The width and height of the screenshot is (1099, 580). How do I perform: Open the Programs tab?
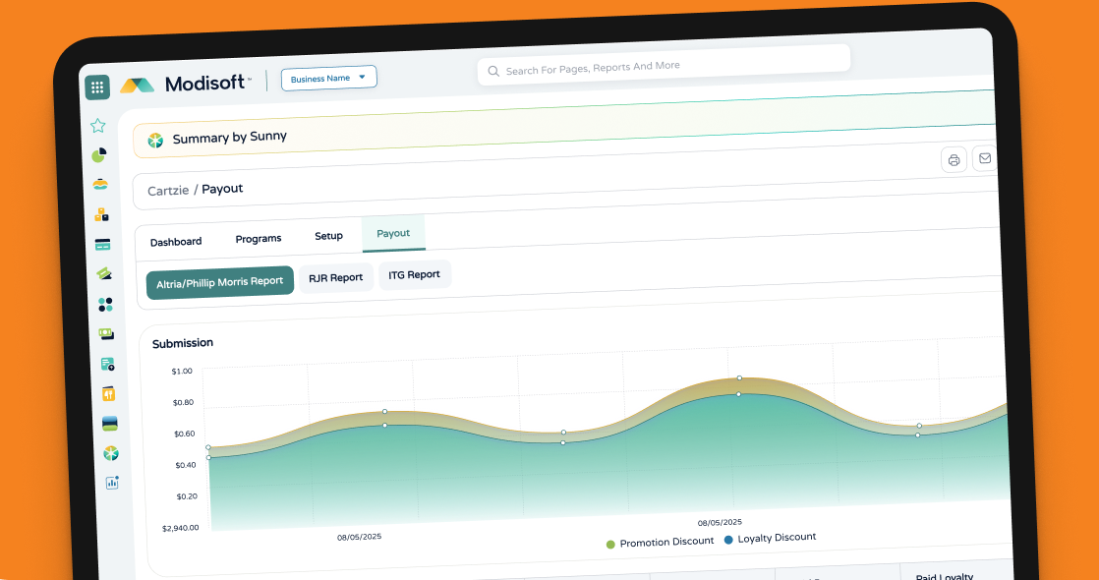click(258, 239)
